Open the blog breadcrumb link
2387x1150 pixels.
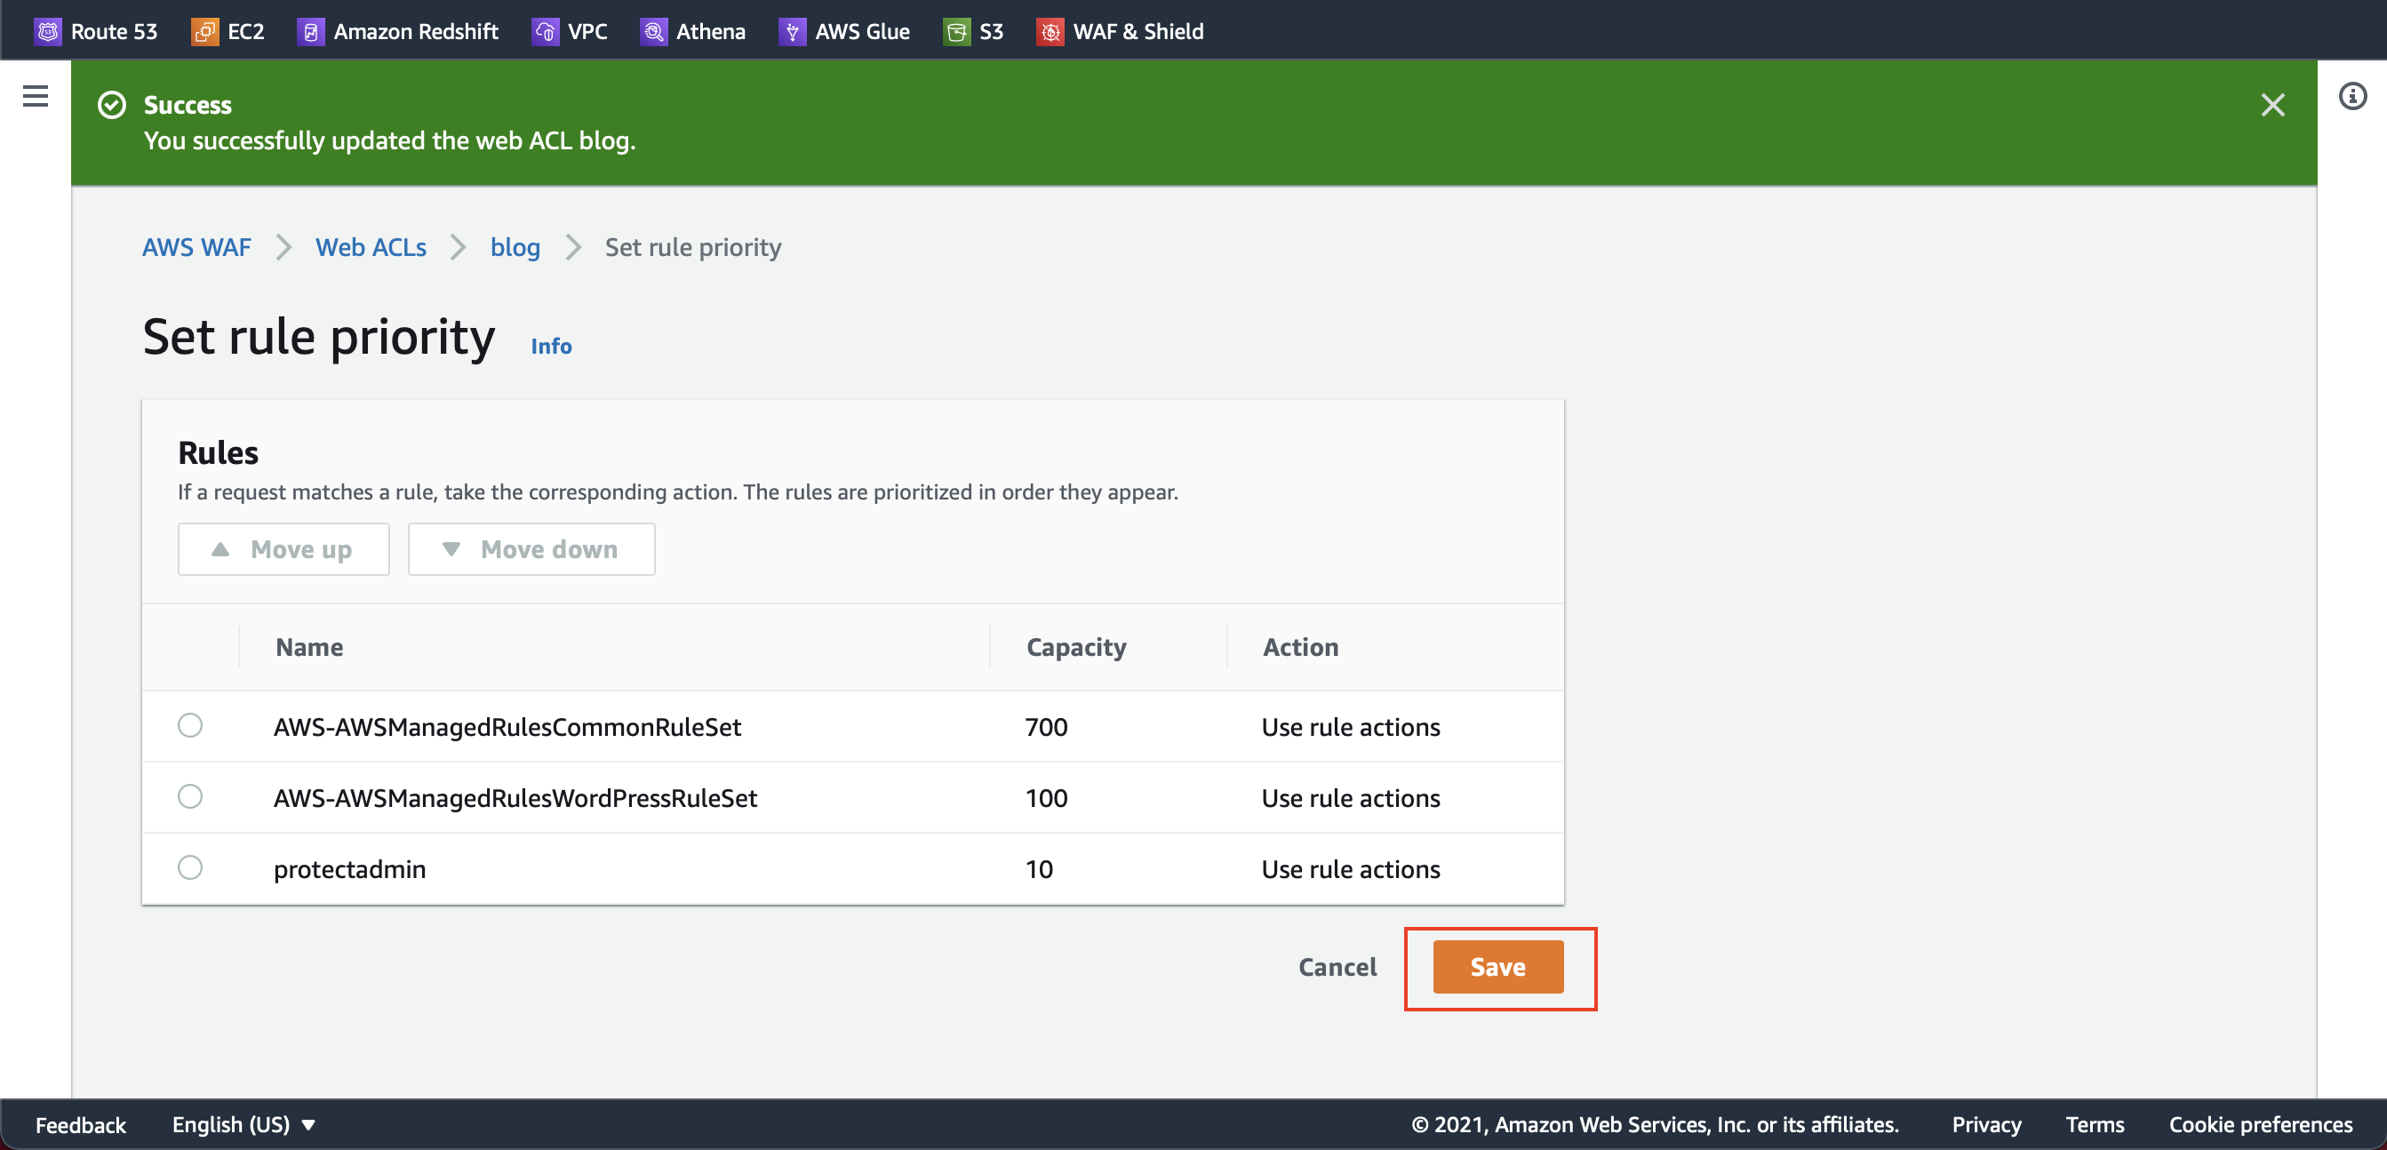point(515,247)
